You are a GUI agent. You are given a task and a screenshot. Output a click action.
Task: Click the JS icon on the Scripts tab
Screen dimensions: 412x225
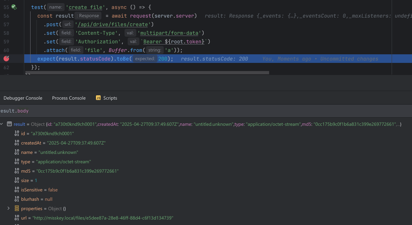click(98, 98)
